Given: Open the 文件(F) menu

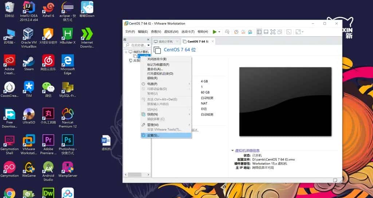Looking at the screenshot, I should (130, 32).
